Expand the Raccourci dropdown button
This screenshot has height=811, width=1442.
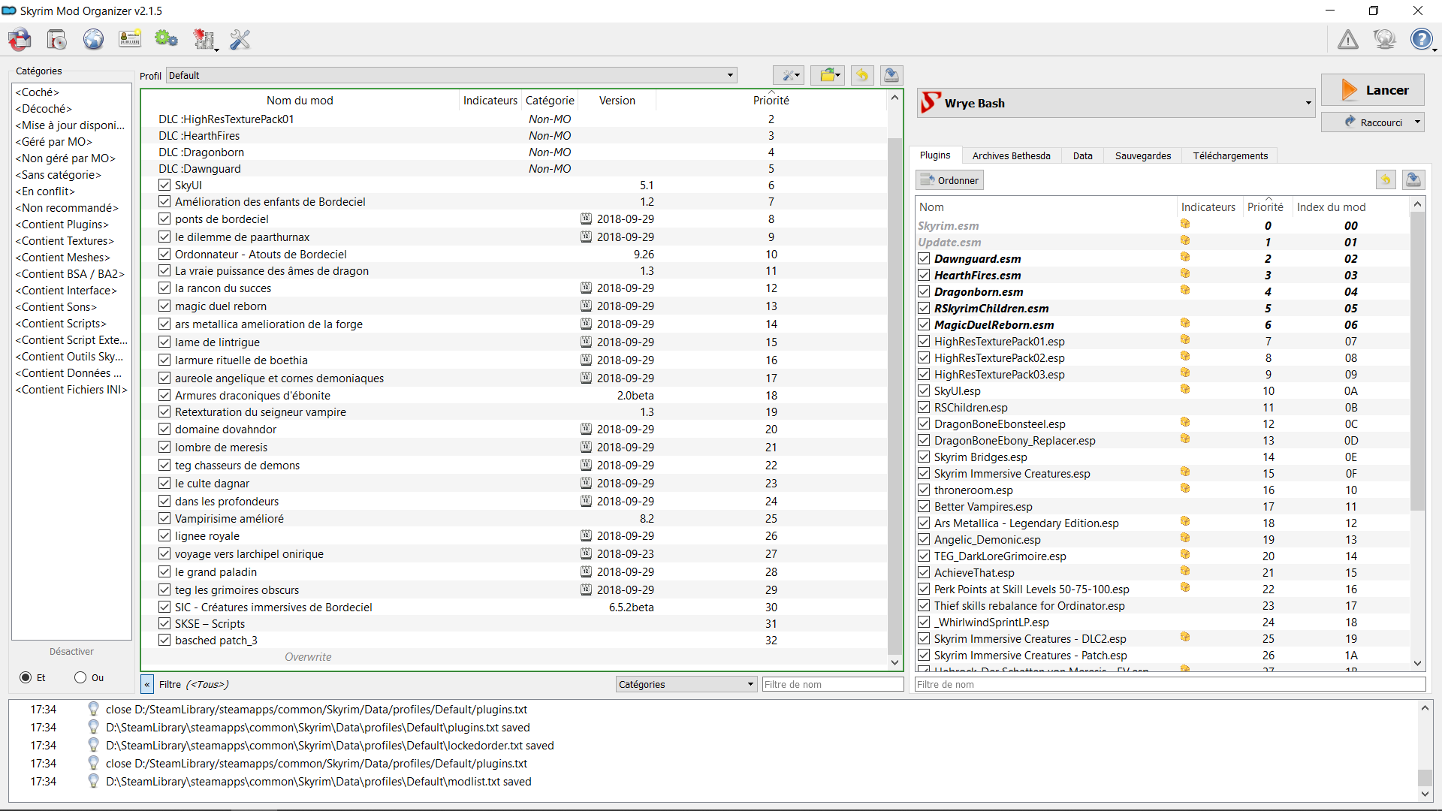(1417, 122)
